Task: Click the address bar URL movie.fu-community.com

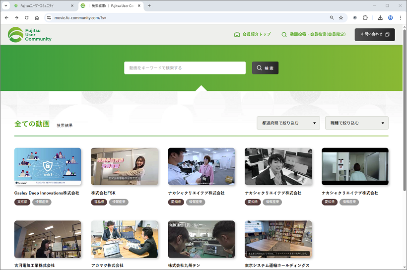Action: [x=80, y=18]
